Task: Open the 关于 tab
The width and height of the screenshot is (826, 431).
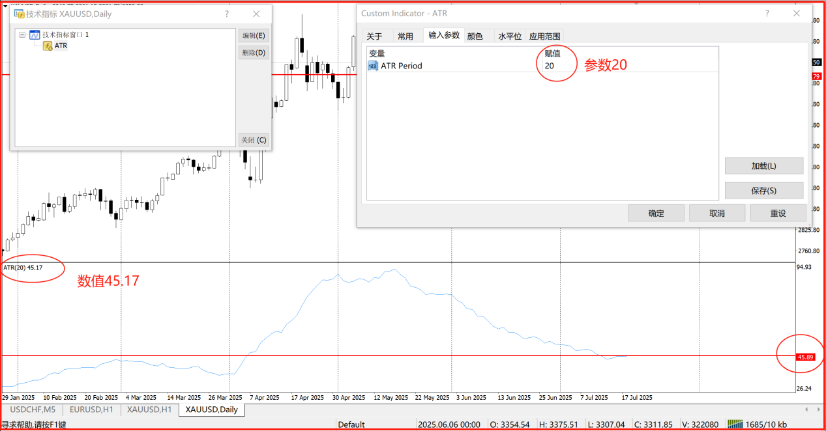Action: [x=374, y=36]
